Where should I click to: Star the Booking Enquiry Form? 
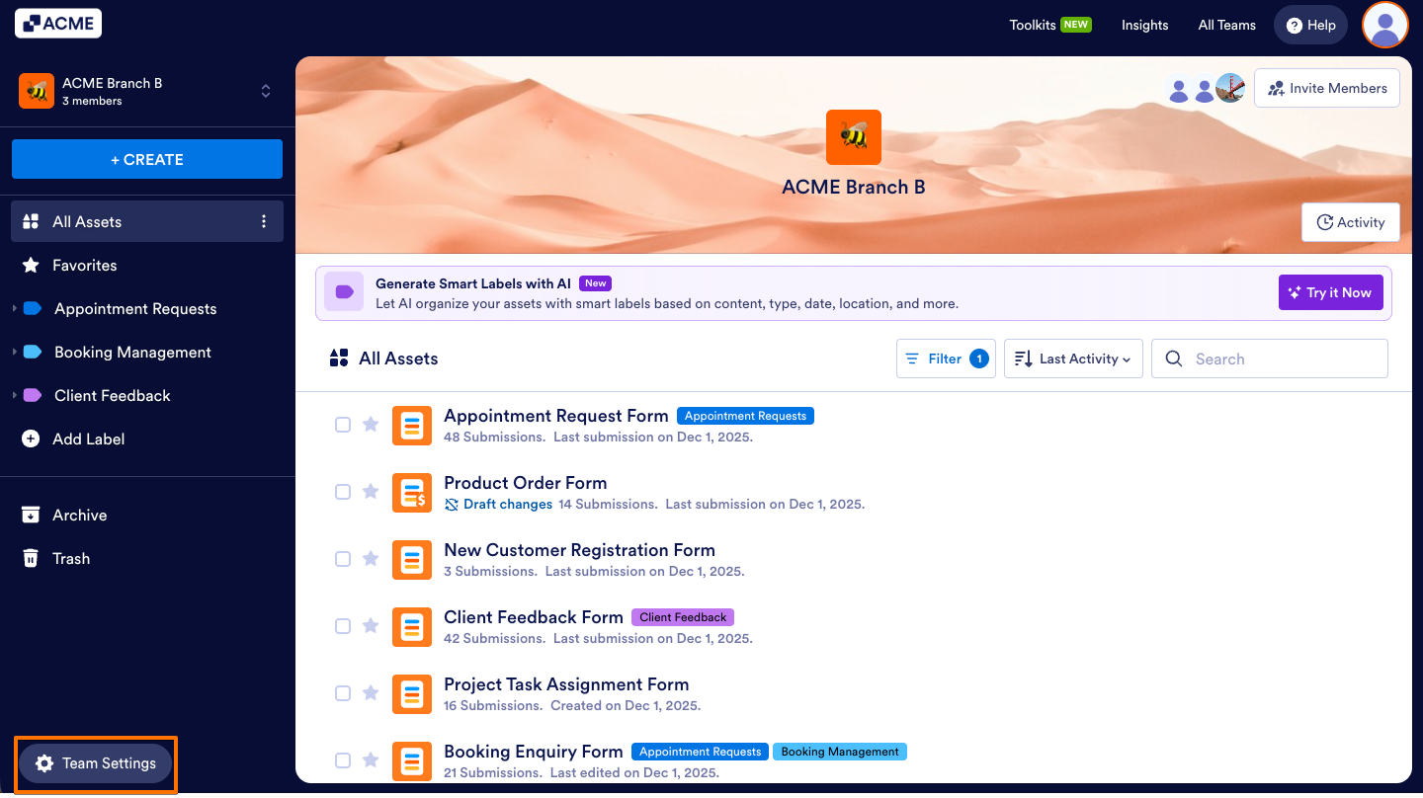[371, 760]
